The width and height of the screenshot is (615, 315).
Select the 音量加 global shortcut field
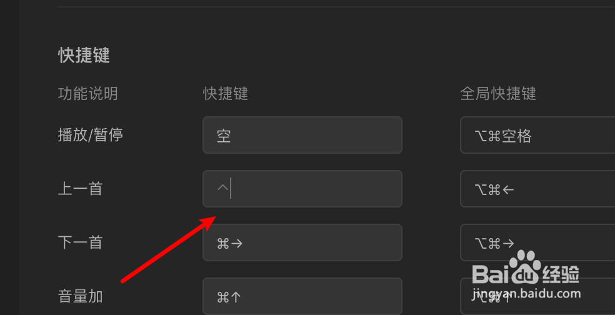537,296
